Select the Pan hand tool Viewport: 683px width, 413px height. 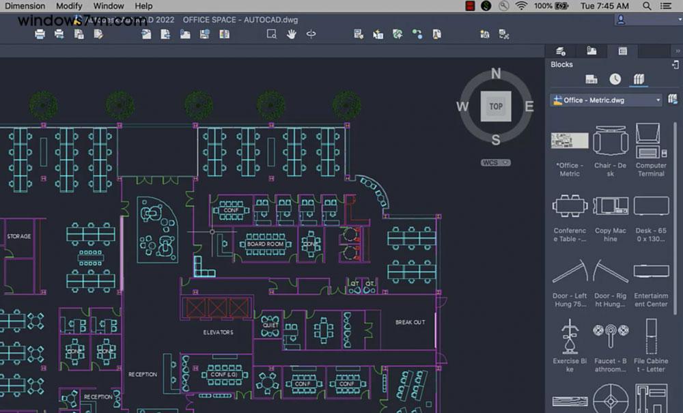pyautogui.click(x=291, y=34)
